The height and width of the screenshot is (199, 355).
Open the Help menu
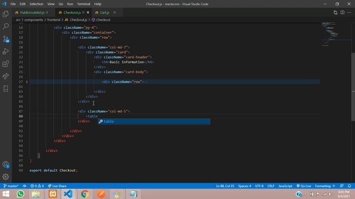tap(98, 4)
